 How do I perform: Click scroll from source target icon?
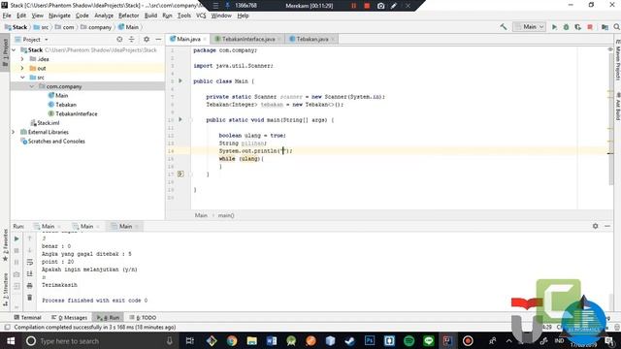point(119,40)
